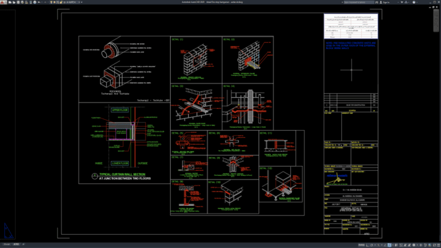
Task: Click the layer light bulb icon
Action: click(x=51, y=2)
